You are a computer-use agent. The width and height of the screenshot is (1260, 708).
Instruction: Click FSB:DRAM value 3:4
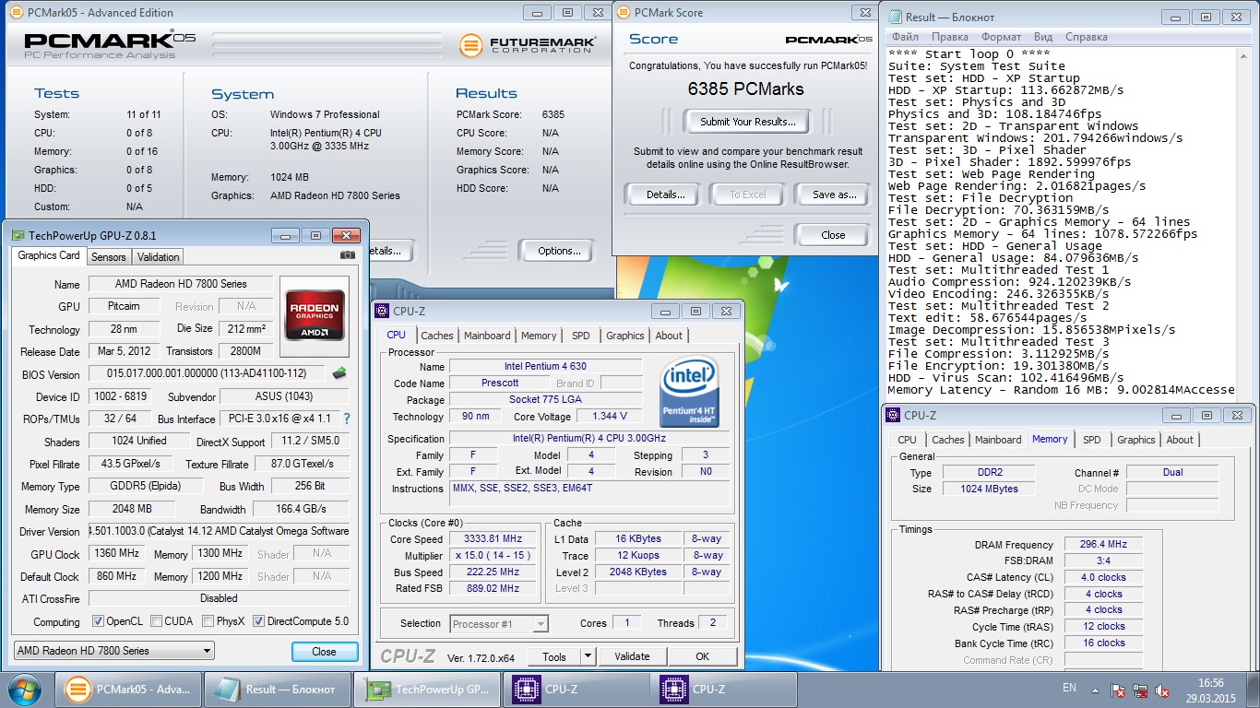(x=1103, y=560)
